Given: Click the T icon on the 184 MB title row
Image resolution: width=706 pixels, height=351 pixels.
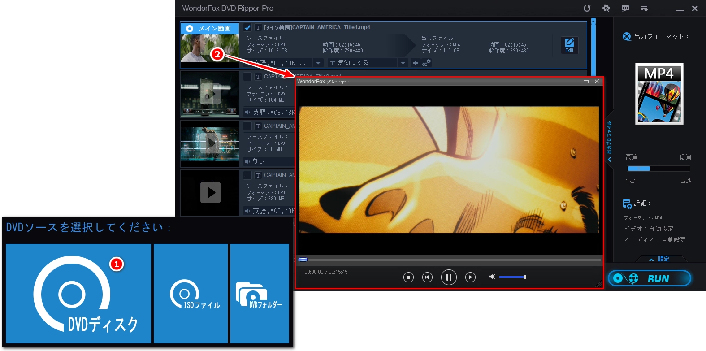Looking at the screenshot, I should 258,77.
